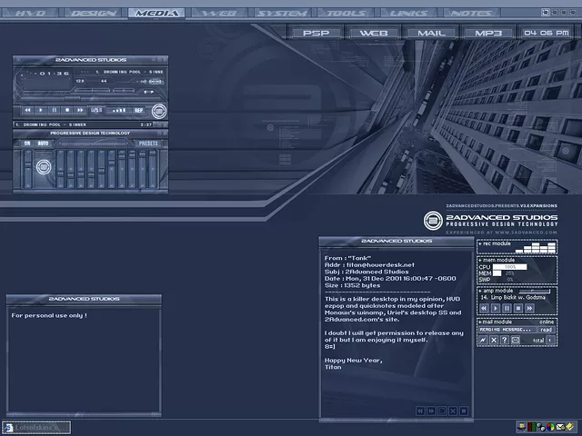Click the envelope icon in mail module
Image resolution: width=582 pixels, height=436 pixels.
(x=516, y=340)
